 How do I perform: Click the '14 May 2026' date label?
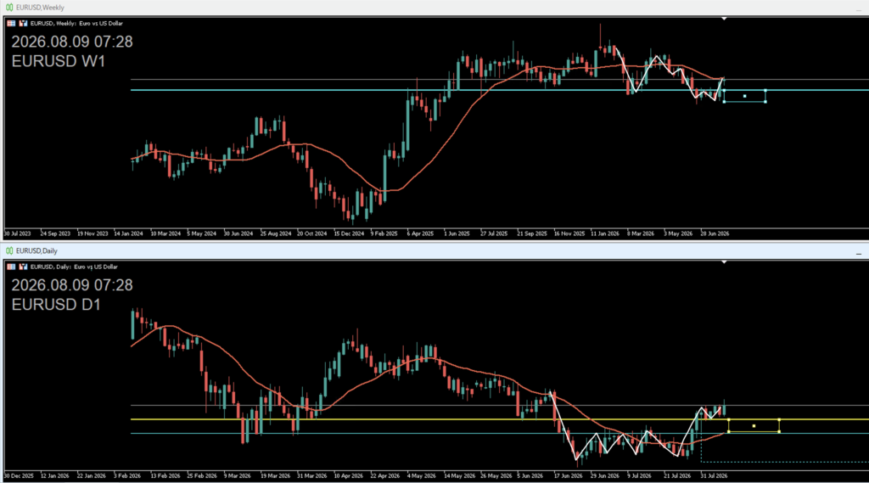(459, 476)
